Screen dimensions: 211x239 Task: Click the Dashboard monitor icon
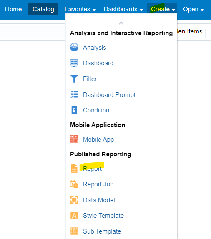tap(74, 63)
